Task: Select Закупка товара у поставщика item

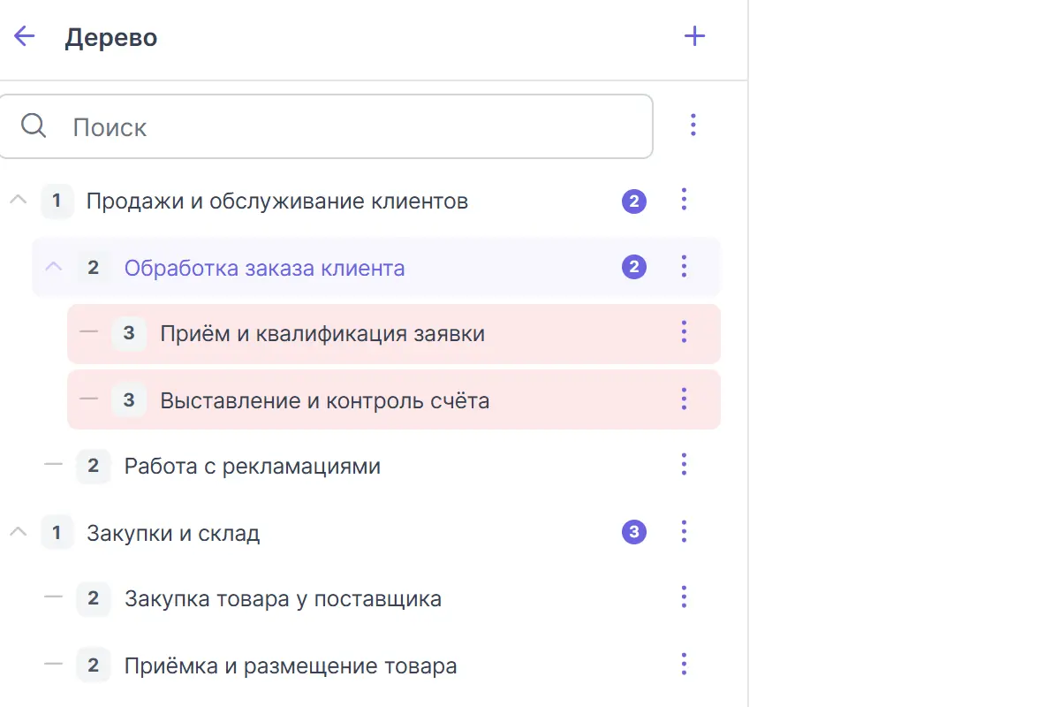Action: pos(283,599)
